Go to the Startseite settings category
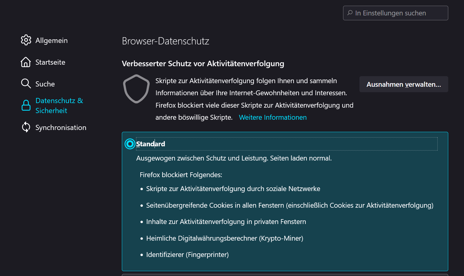 click(x=50, y=62)
